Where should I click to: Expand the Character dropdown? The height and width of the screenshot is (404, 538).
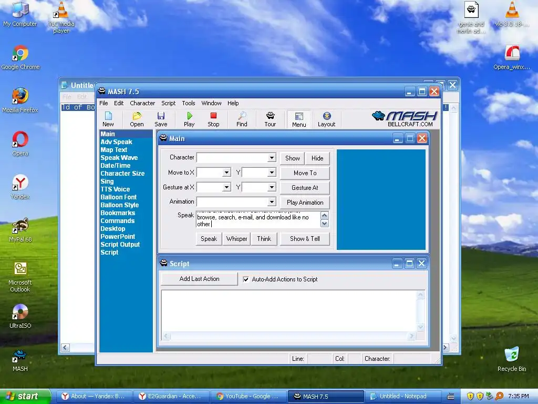point(272,158)
